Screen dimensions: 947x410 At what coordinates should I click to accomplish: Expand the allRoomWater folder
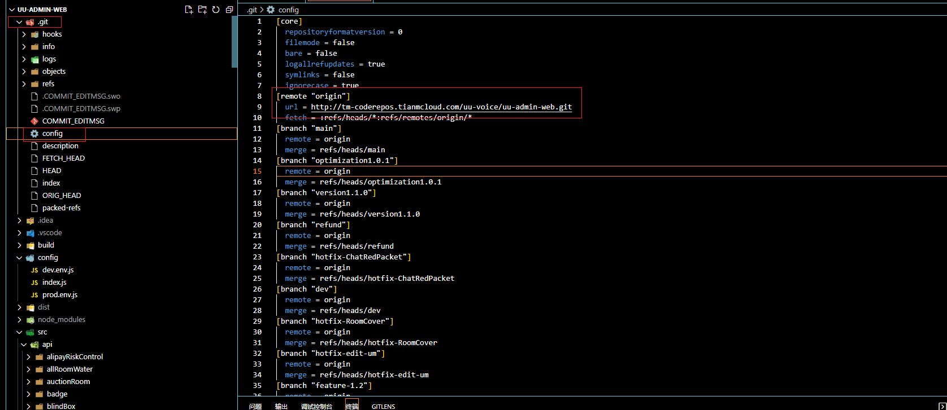(28, 369)
